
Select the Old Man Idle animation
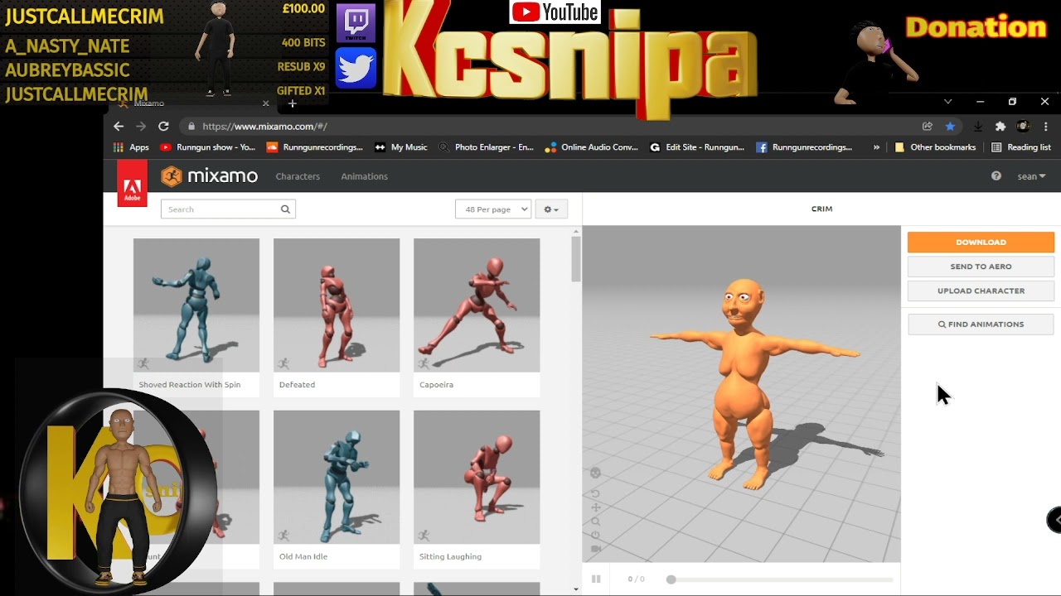[x=337, y=489]
